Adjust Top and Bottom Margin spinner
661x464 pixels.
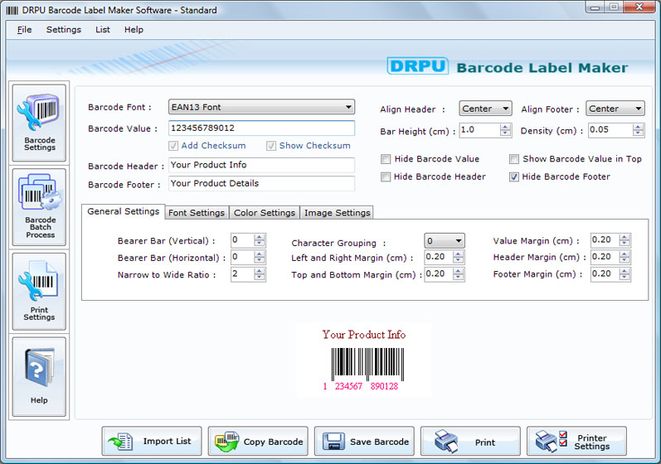[459, 274]
